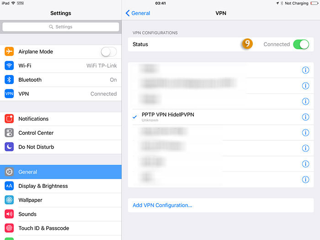Tap the Airplane Mode orange icon
The width and height of the screenshot is (320, 240).
(9, 51)
